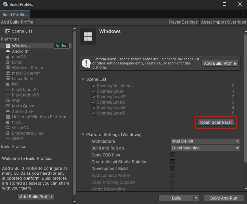The height and width of the screenshot is (204, 247).
Task: Uncheck the Scenes/MainMenu checkbox
Action: pos(94,86)
